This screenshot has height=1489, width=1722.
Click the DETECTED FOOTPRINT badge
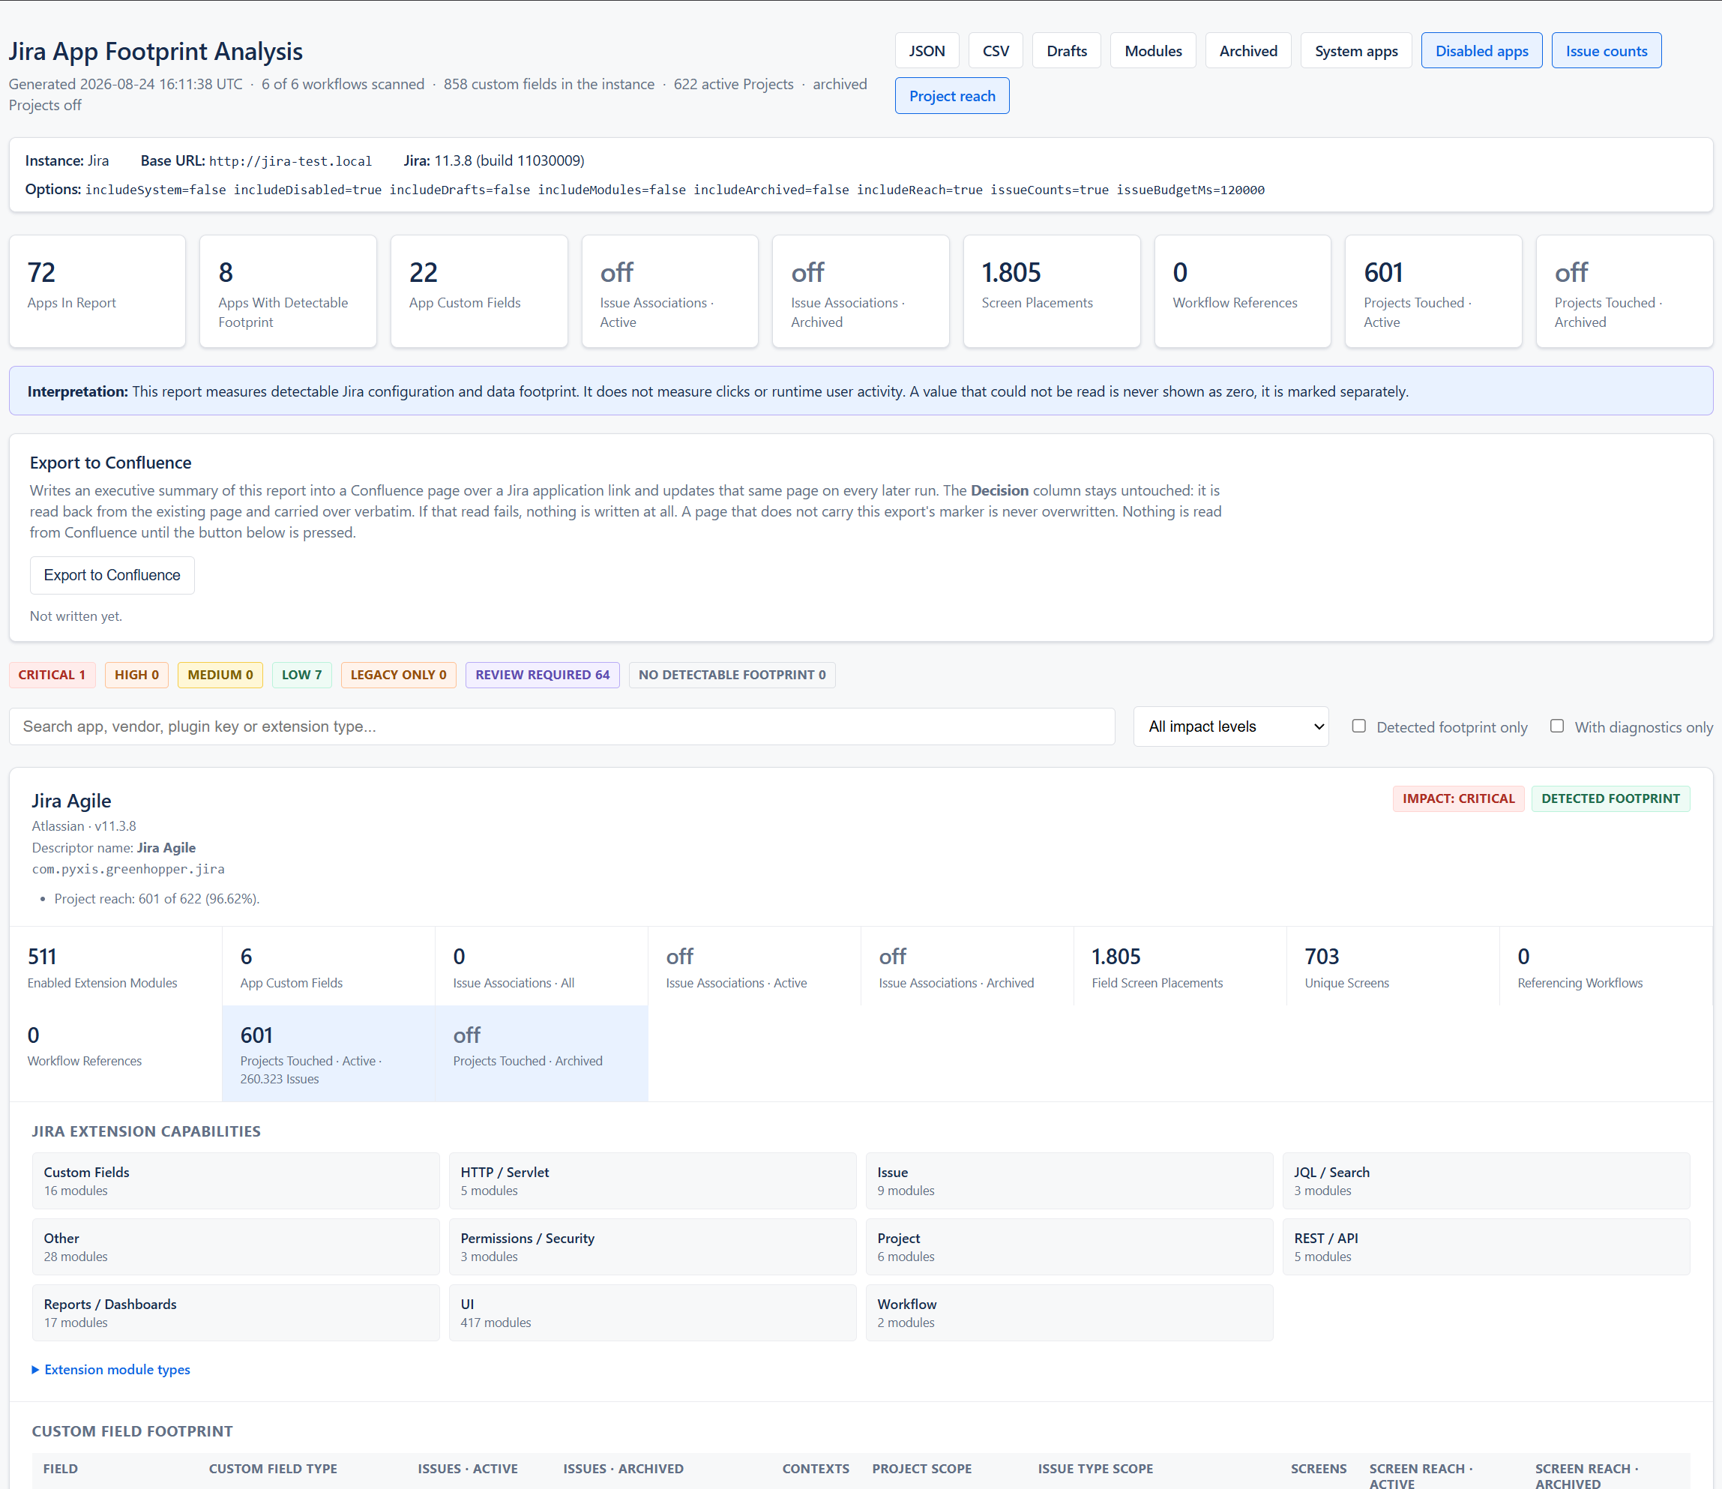click(1610, 799)
